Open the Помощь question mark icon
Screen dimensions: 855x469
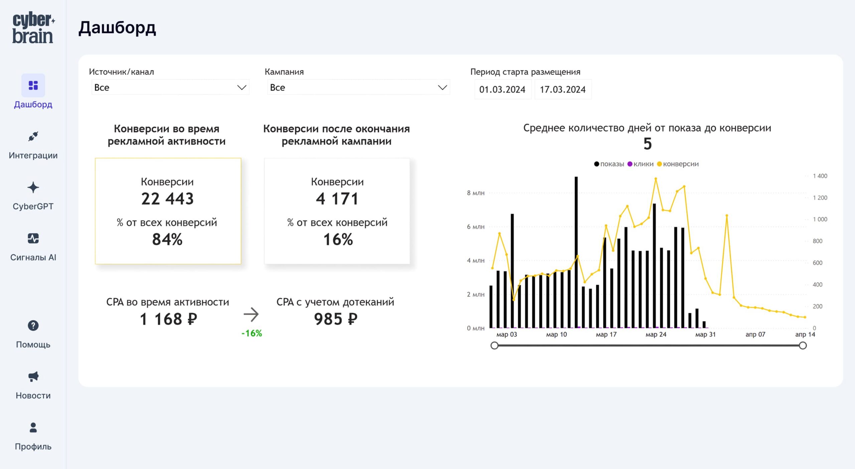click(33, 326)
